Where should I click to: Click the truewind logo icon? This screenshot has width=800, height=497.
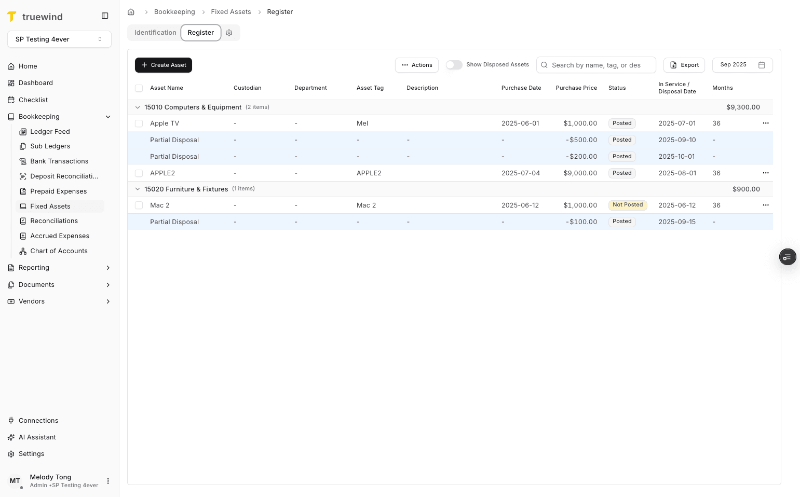[x=11, y=16]
